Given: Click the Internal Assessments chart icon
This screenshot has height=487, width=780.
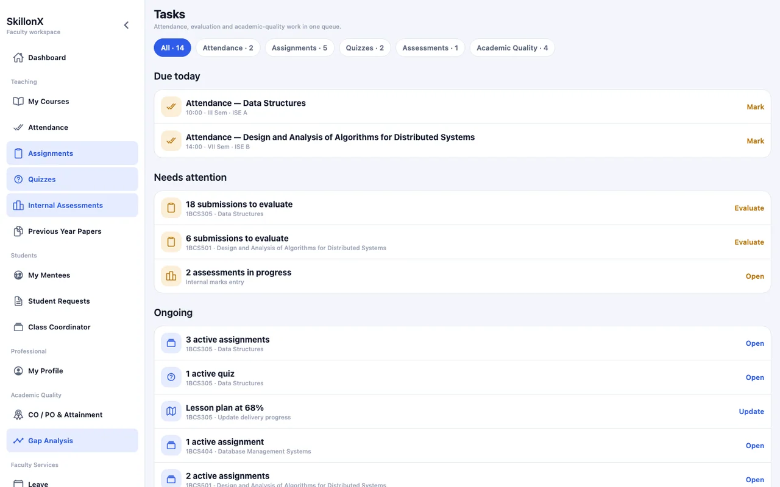Looking at the screenshot, I should (x=18, y=206).
